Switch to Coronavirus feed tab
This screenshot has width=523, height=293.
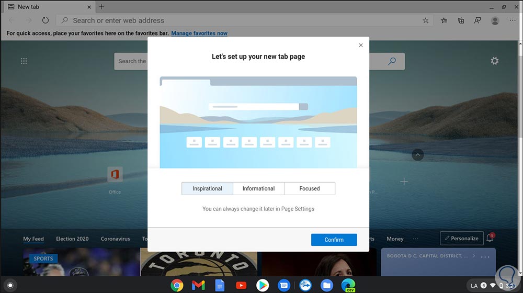click(x=116, y=239)
